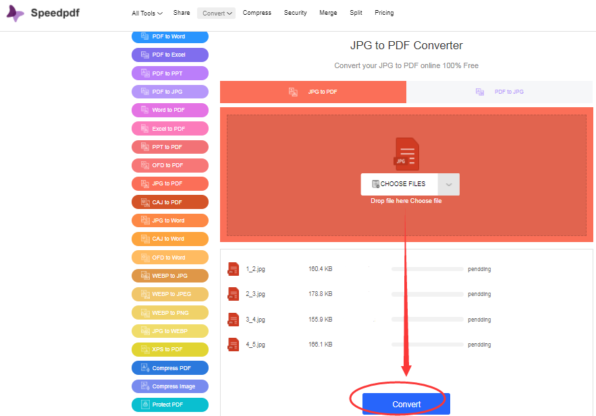Click the OFD to PDF icon
Screen dimensions: 596x416
pos(145,165)
